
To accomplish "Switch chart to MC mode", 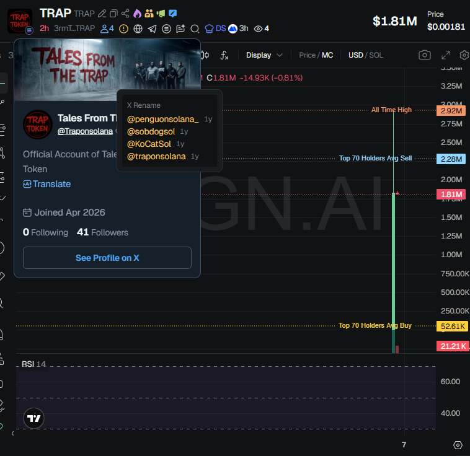I will [x=327, y=55].
